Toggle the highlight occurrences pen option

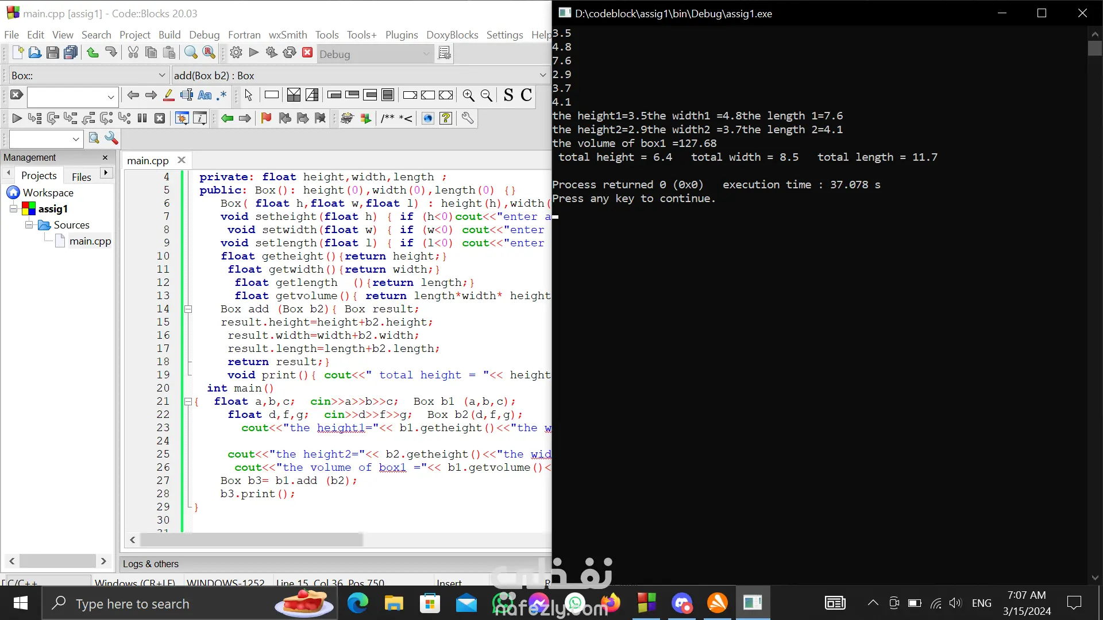168,95
